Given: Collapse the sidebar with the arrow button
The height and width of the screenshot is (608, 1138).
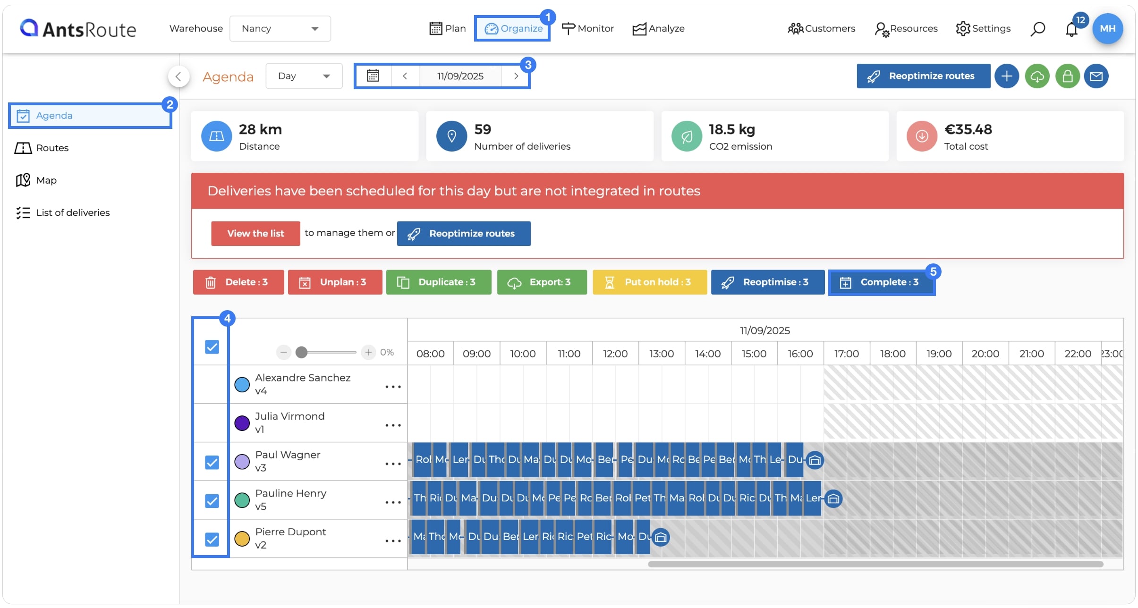Looking at the screenshot, I should [x=178, y=76].
